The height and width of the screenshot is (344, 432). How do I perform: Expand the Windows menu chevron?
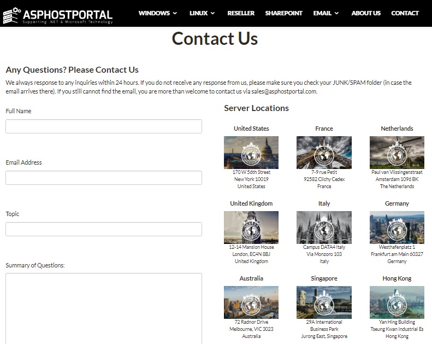click(x=175, y=13)
